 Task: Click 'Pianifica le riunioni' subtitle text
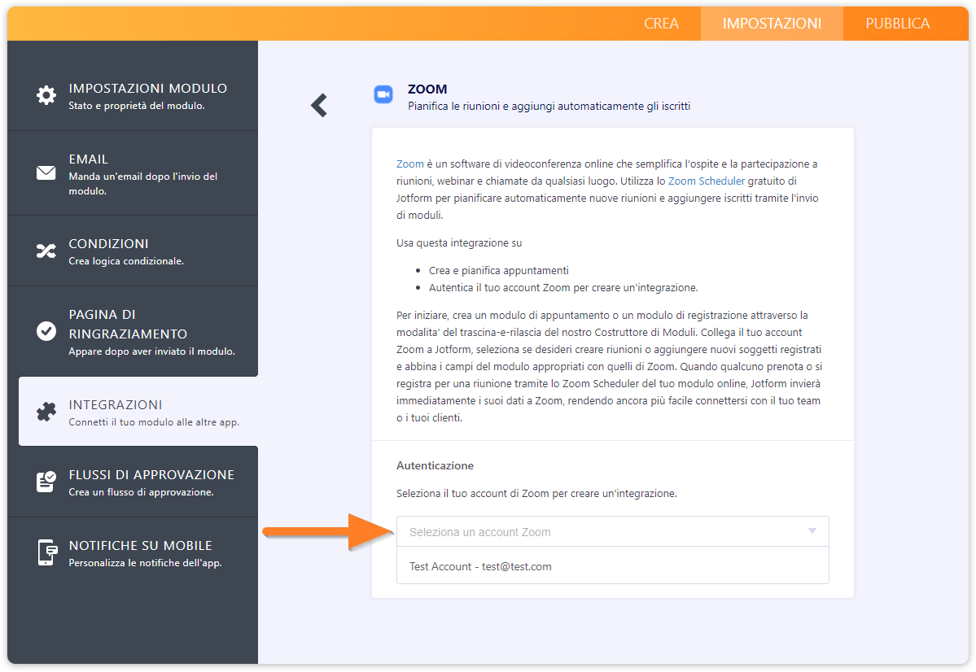[x=549, y=107]
